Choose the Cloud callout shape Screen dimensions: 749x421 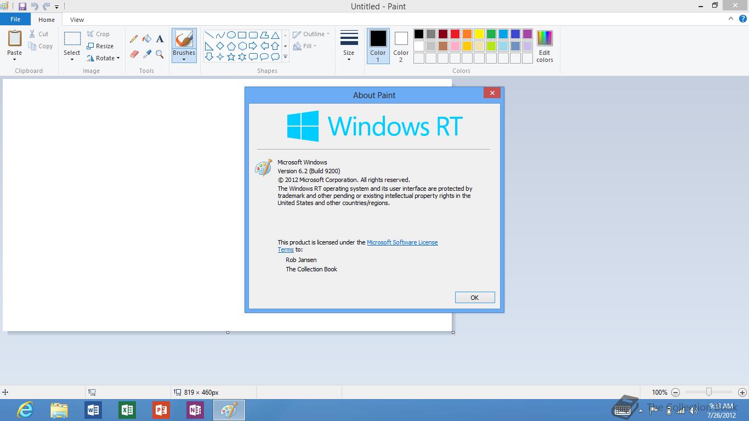click(x=275, y=57)
